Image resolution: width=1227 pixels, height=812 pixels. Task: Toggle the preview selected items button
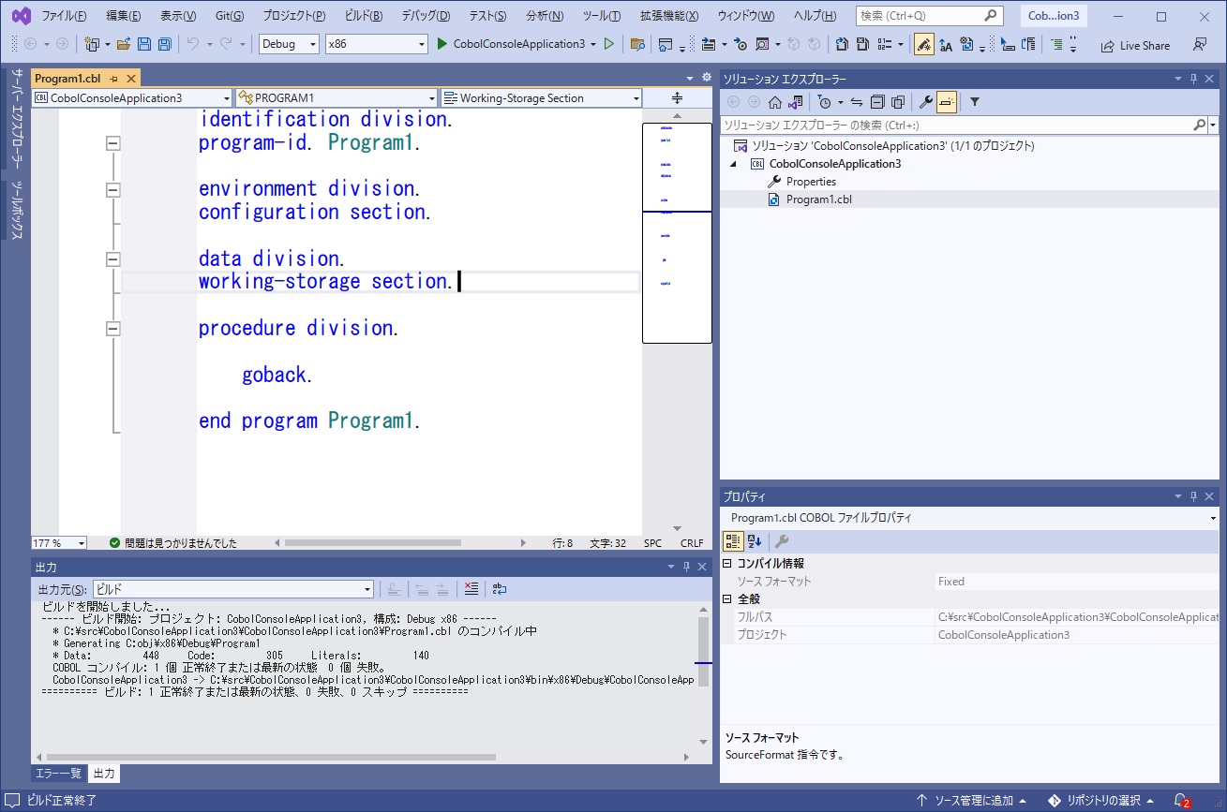(x=946, y=102)
